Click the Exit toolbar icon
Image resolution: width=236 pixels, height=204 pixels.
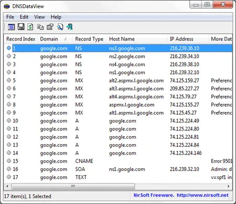(70, 27)
